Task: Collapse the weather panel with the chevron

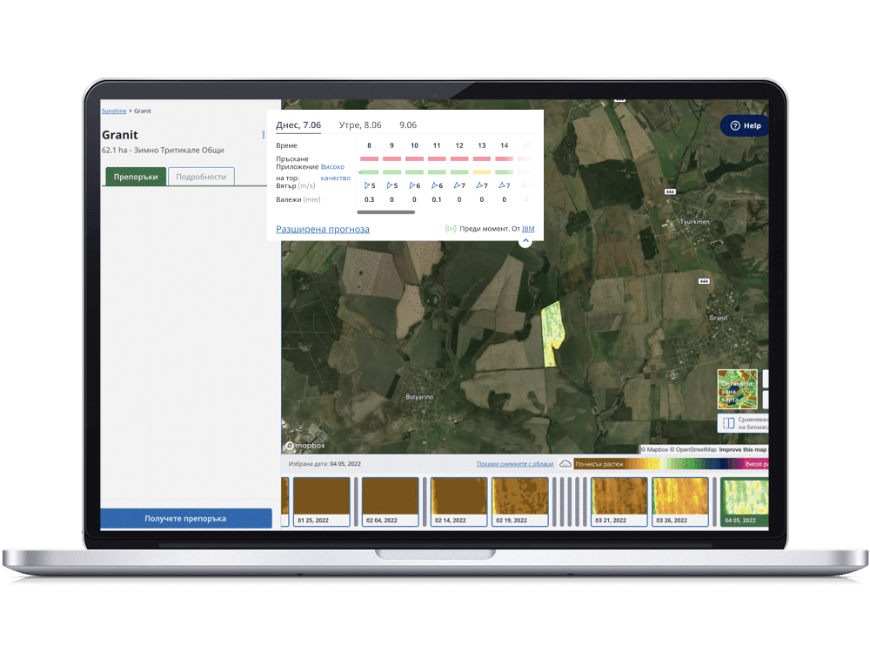Action: tap(525, 241)
